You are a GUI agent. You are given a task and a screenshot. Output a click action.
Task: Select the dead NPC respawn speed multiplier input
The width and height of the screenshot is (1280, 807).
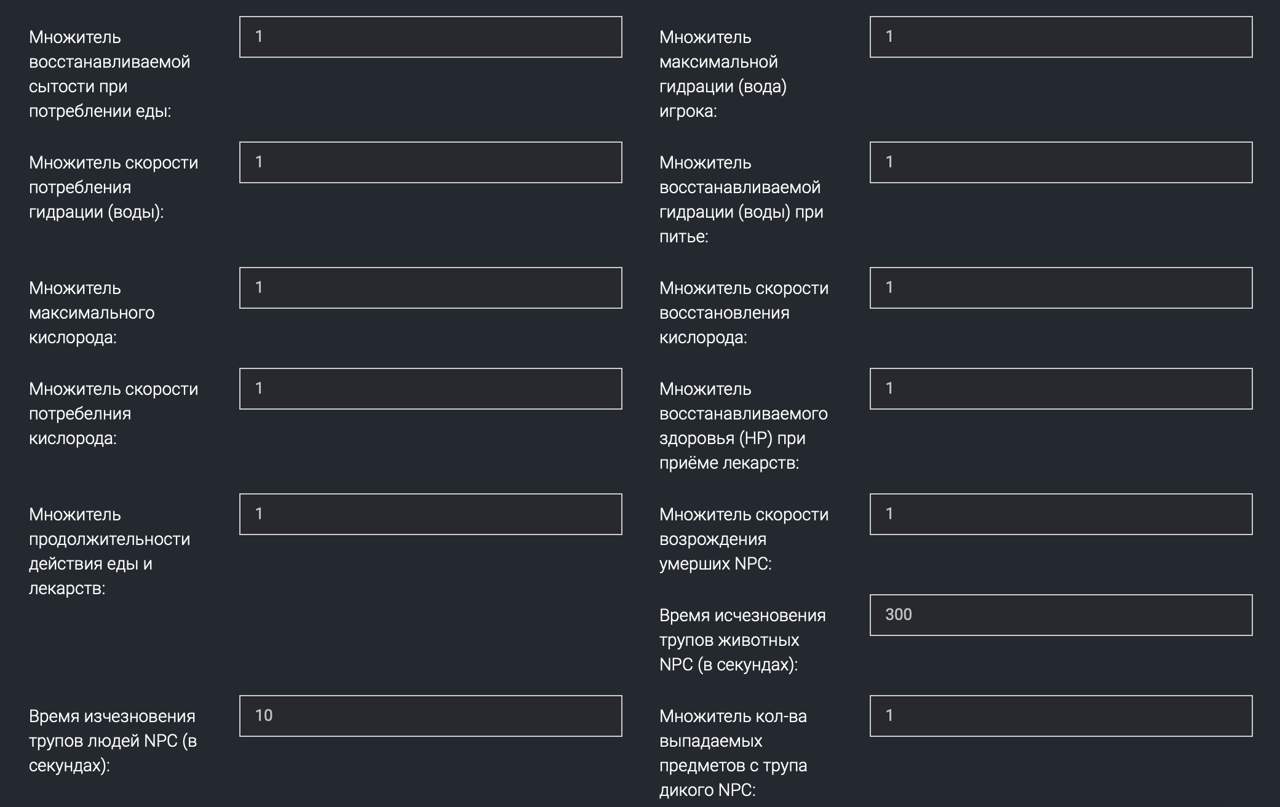tap(1060, 514)
